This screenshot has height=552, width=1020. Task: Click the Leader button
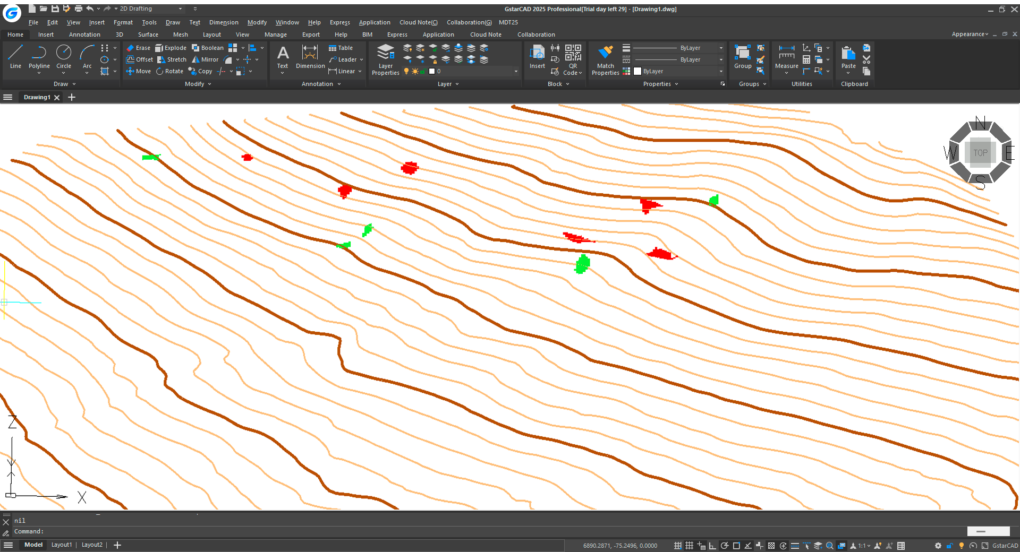pyautogui.click(x=343, y=59)
